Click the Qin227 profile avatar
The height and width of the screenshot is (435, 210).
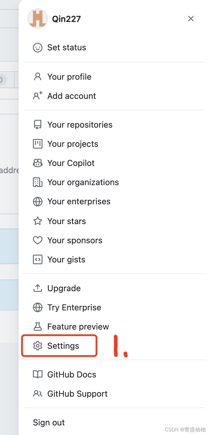pos(38,19)
